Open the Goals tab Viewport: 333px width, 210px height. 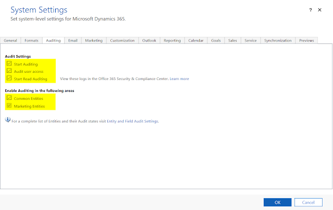(216, 41)
